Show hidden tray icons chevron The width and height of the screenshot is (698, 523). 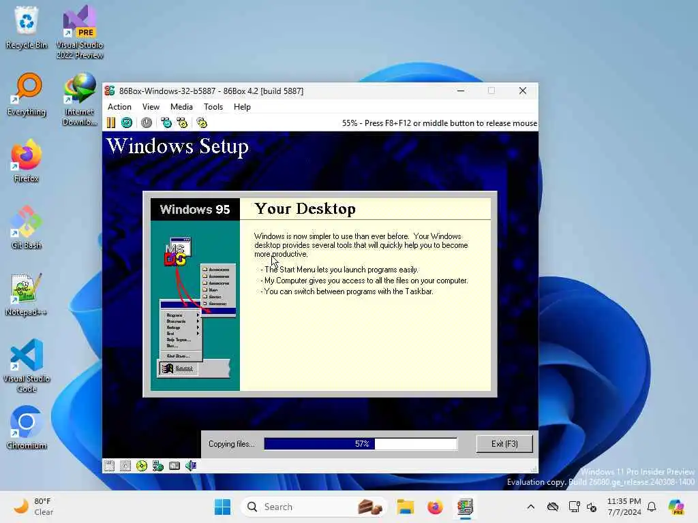pos(530,507)
